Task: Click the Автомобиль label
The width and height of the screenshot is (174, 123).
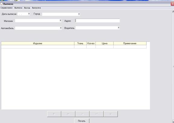Action: (7, 28)
